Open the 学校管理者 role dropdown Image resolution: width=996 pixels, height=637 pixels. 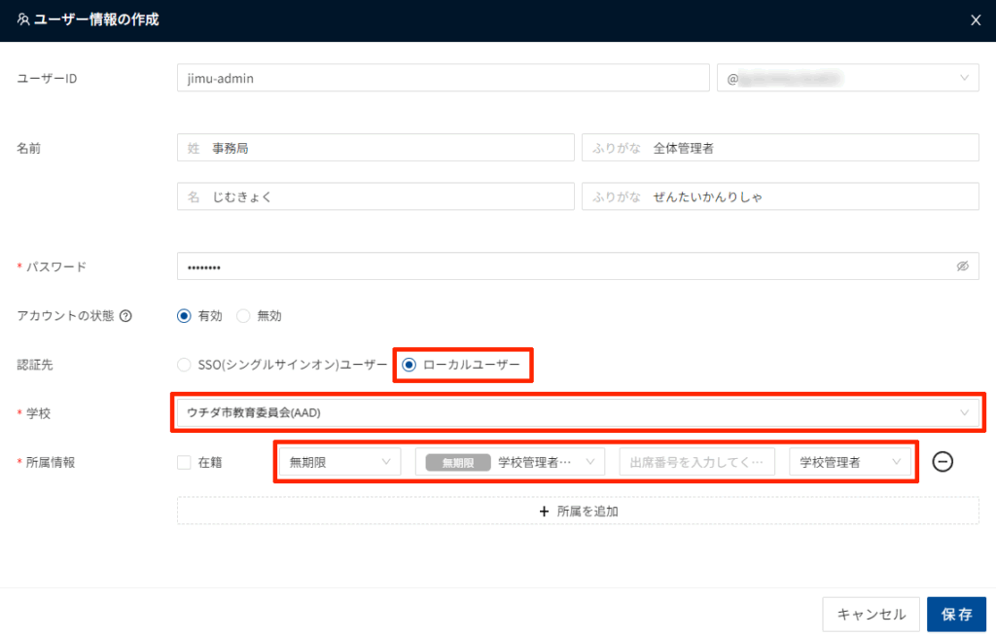tap(850, 462)
